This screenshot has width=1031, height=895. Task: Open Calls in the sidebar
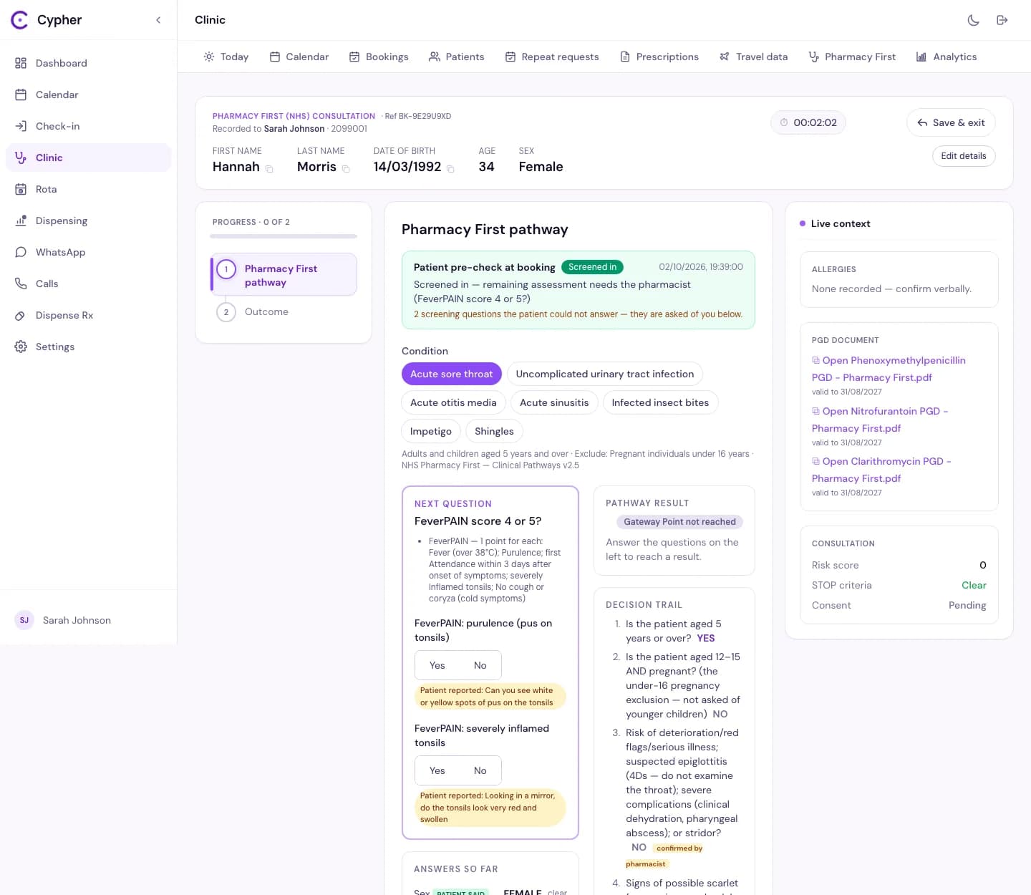click(x=89, y=284)
